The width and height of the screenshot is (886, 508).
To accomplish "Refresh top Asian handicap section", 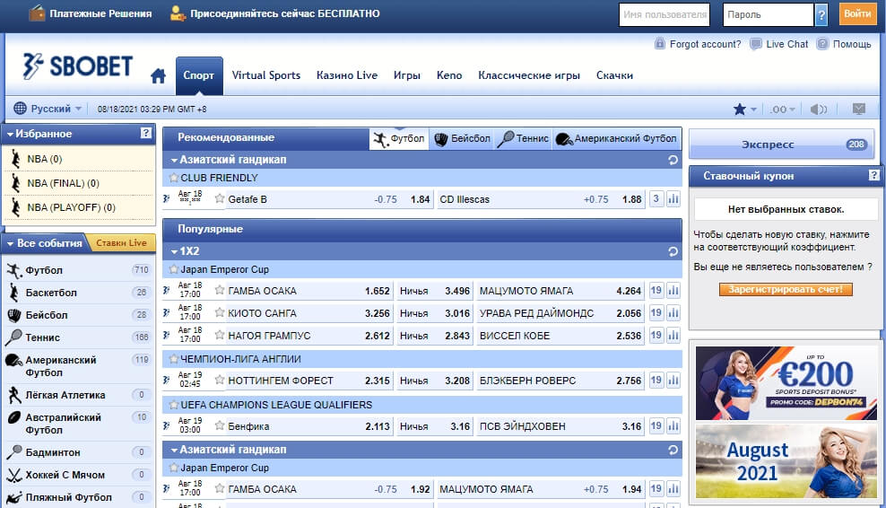I will click(x=673, y=160).
